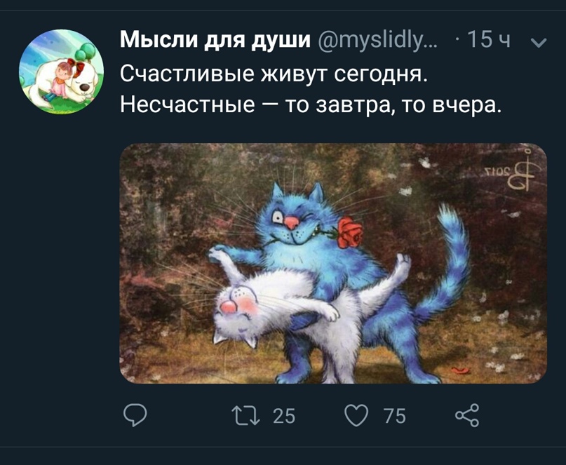Open the Мысли для души profile avatar

[x=61, y=72]
